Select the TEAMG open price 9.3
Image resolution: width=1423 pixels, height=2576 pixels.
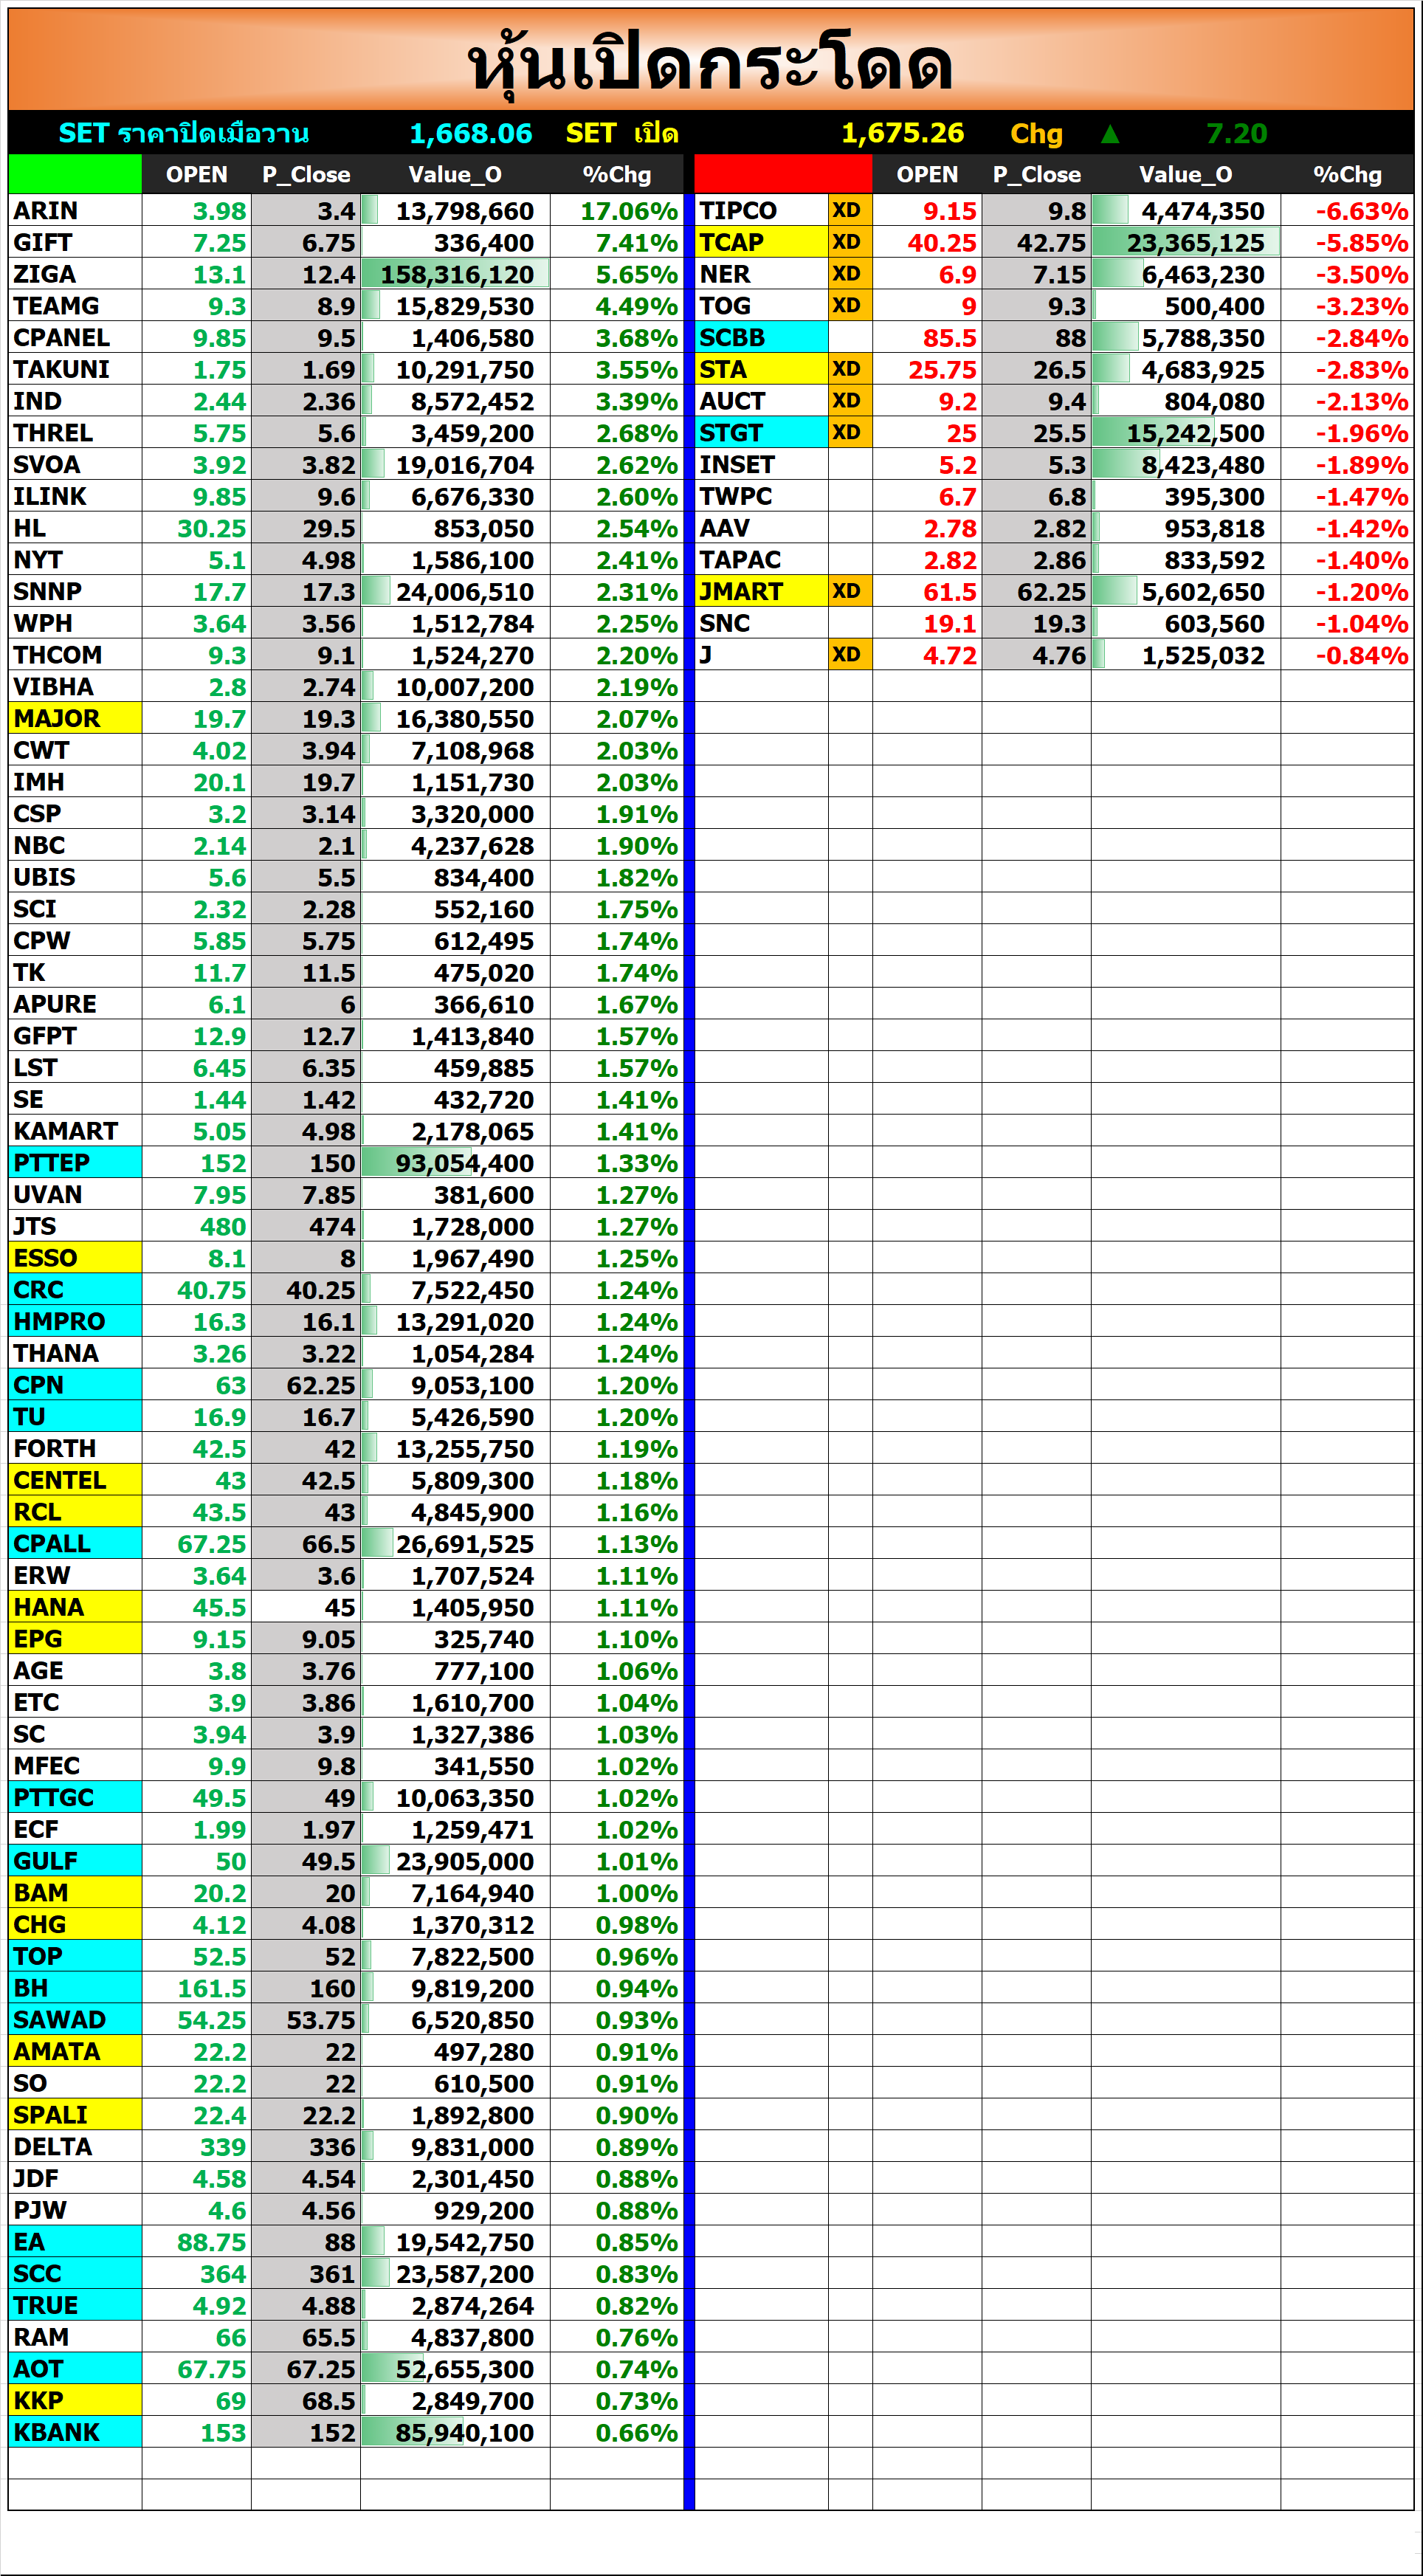click(197, 306)
